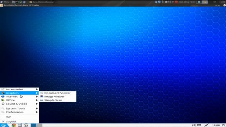226x127 pixels.
Task: Launch Chrome browser from the taskbar
Action: point(14,125)
